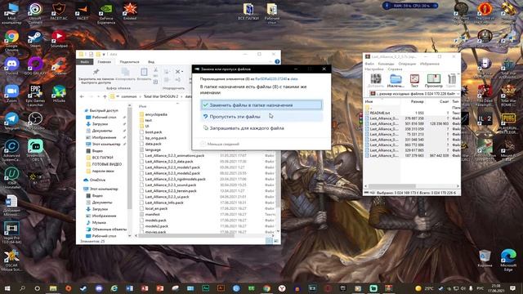This screenshot has height=294, width=523.
Task: Open Zoom desktop shortcut
Action: coord(11,93)
